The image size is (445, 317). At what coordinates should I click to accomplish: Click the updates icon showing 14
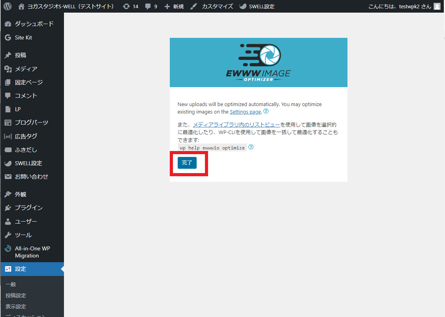point(126,6)
